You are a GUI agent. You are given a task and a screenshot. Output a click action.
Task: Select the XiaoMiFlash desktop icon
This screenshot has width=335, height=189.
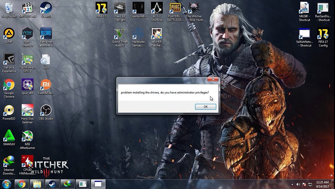(46, 87)
